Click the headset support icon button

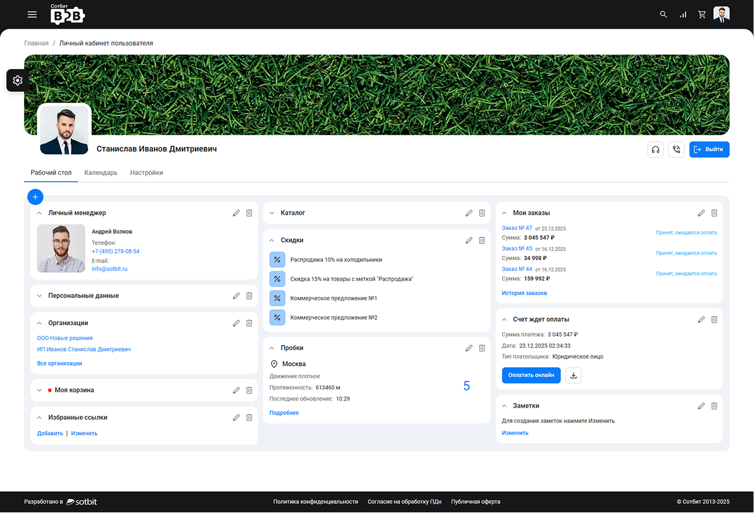pyautogui.click(x=655, y=149)
